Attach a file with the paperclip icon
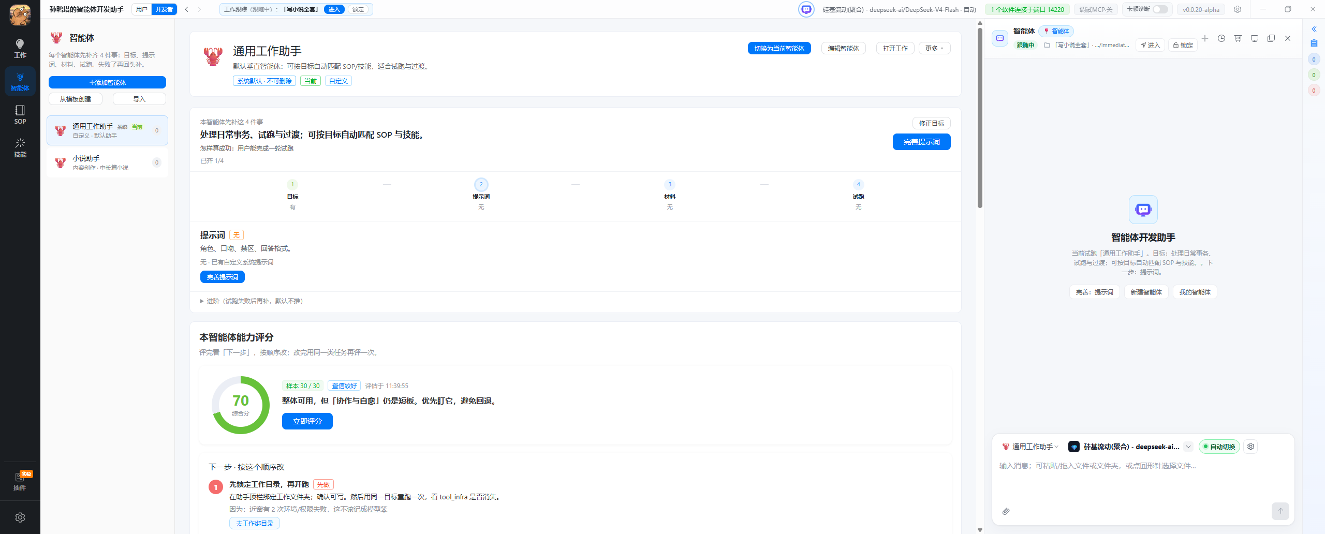The height and width of the screenshot is (534, 1325). (x=1006, y=511)
